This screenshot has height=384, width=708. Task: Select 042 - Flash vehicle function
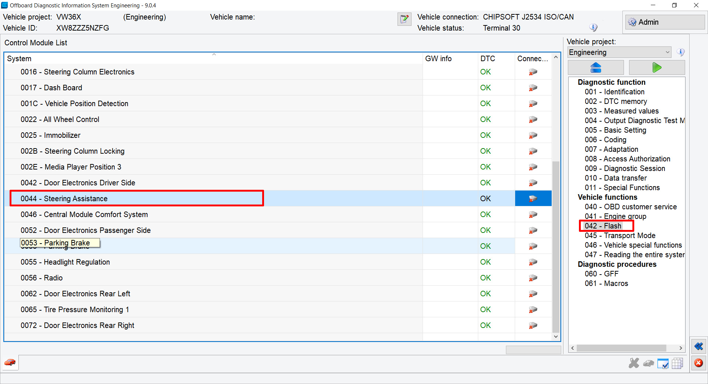pos(603,226)
